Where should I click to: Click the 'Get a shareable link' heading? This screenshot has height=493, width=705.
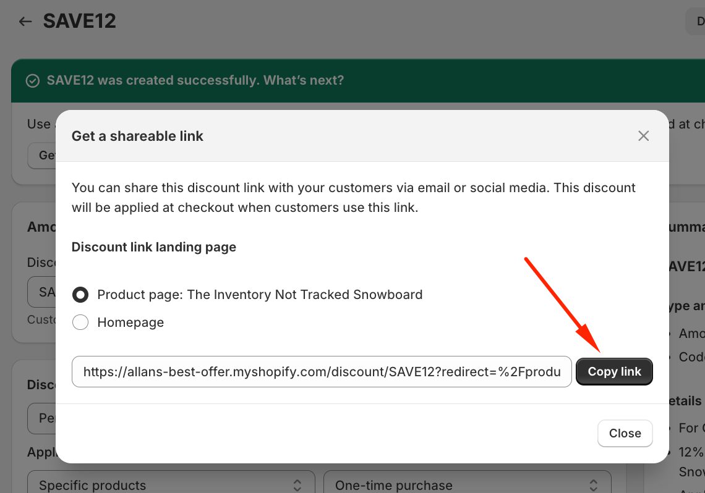pyautogui.click(x=137, y=136)
